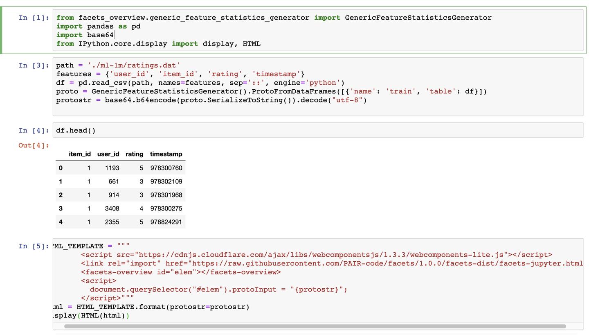
Task: Click the HTML_TEMPLATE.format(protostr=protostr) line
Action: click(151, 307)
